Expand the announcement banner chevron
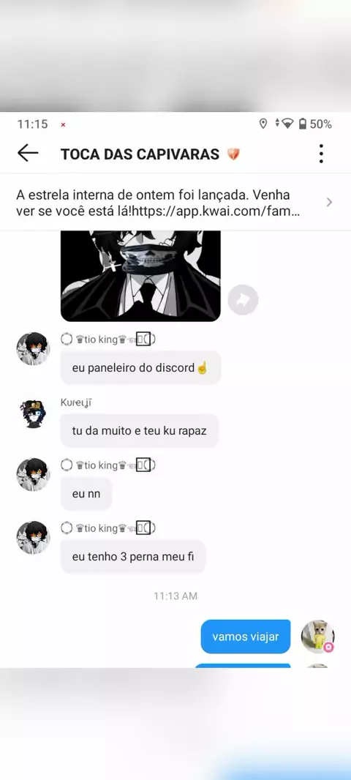This screenshot has width=351, height=780. pyautogui.click(x=329, y=202)
